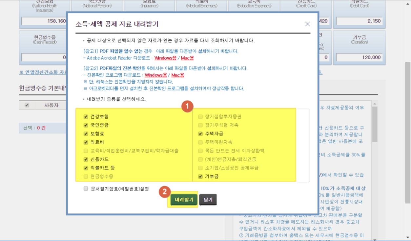Toggle the 국민연금 checkbox
Viewport: 411px width, 241px height.
86,125
